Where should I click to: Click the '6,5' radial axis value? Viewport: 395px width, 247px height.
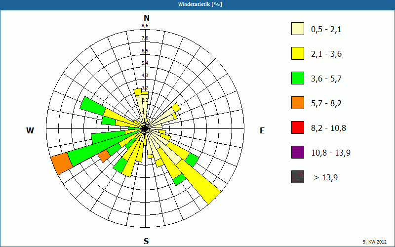point(145,51)
